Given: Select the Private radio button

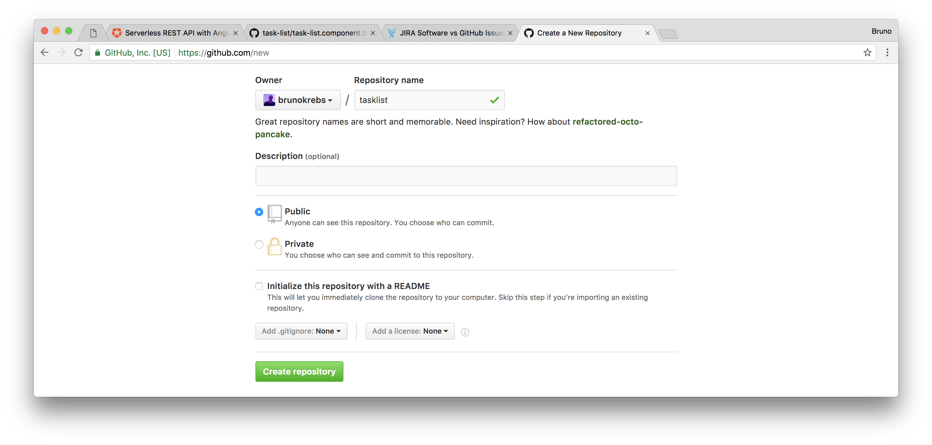Looking at the screenshot, I should pyautogui.click(x=259, y=244).
